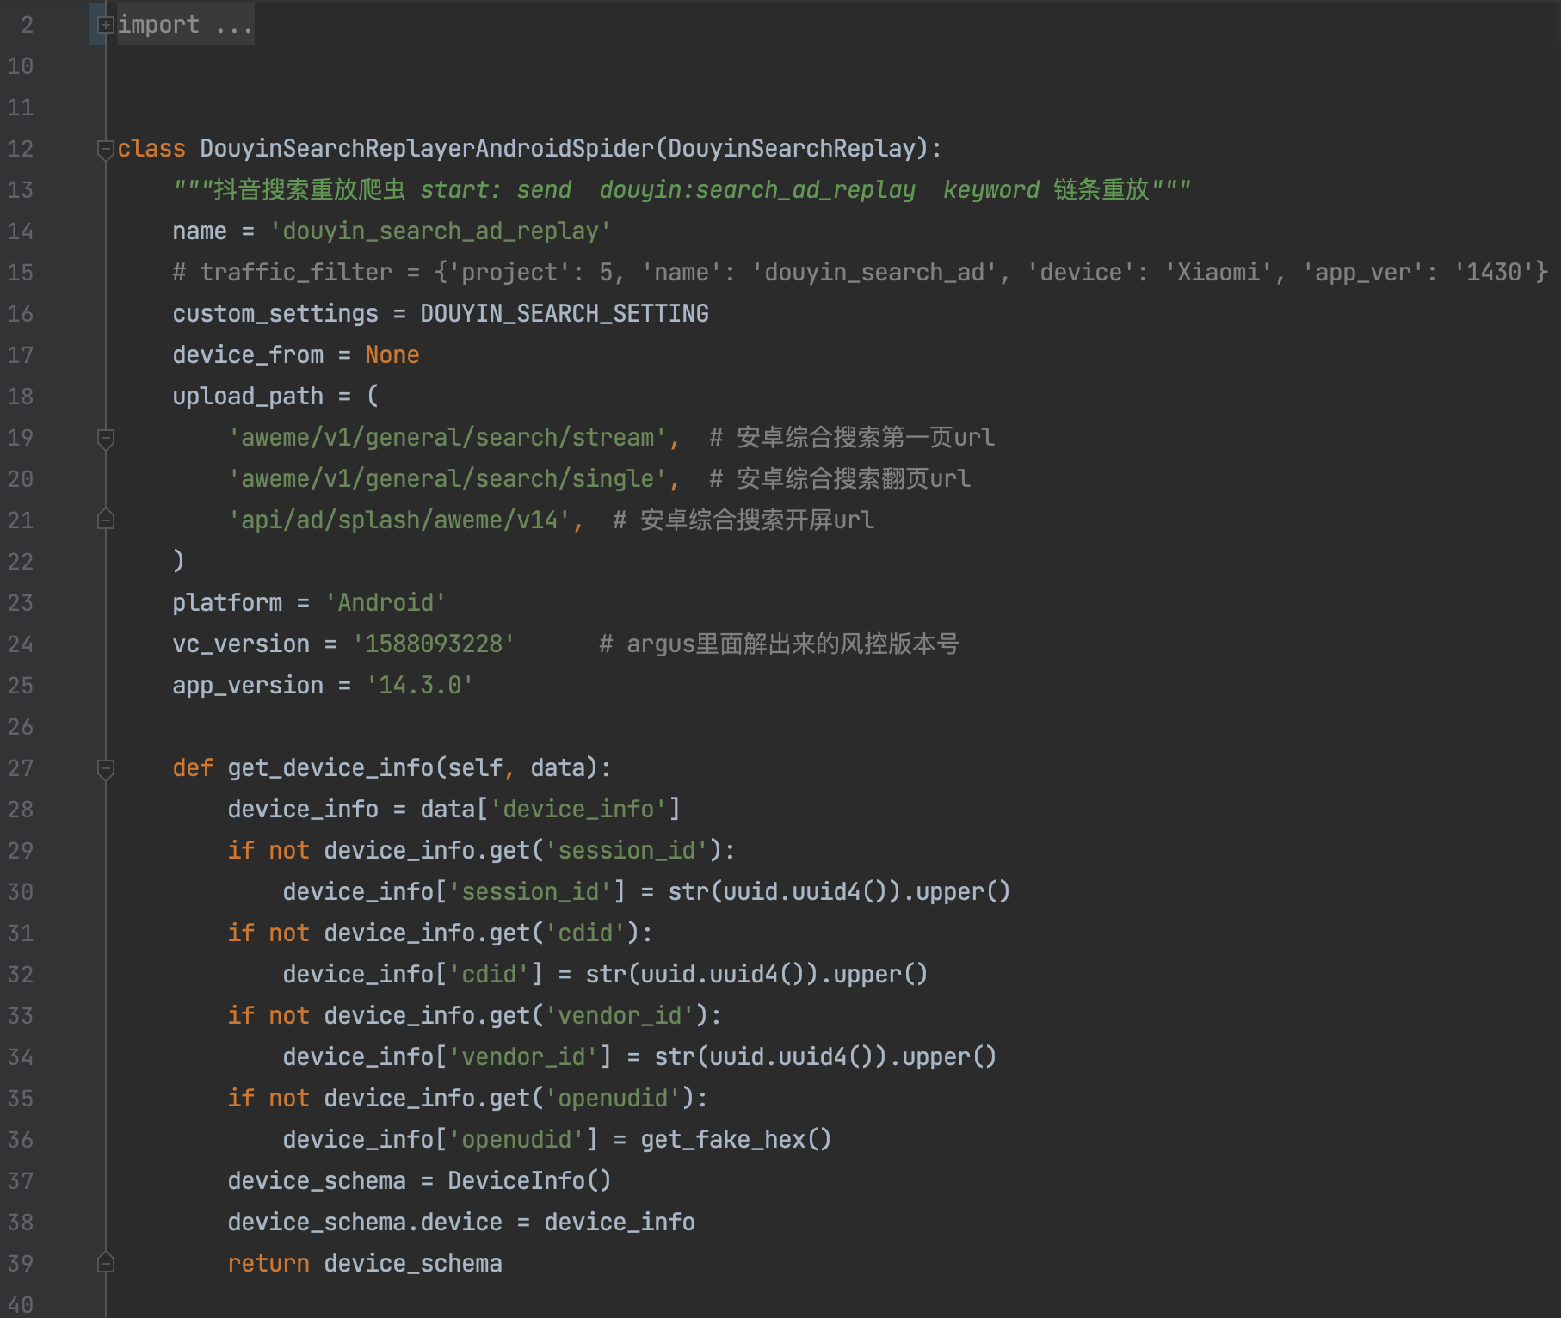Click get_device_info function name
1561x1318 pixels.
pyautogui.click(x=330, y=768)
